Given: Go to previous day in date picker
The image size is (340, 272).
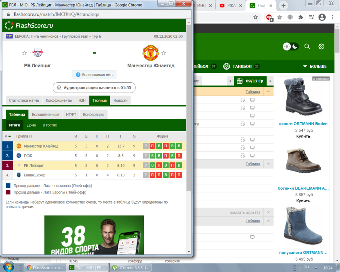Looking at the screenshot, I should [230, 81].
